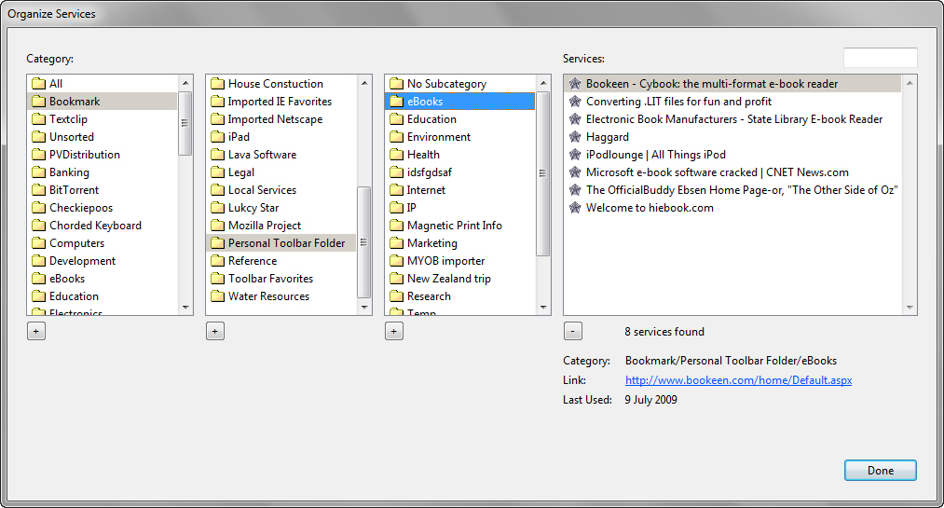The image size is (944, 508).
Task: Click the Lava Software folder icon
Action: (217, 155)
